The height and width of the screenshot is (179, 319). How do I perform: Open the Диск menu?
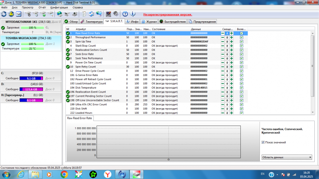click(x=14, y=7)
